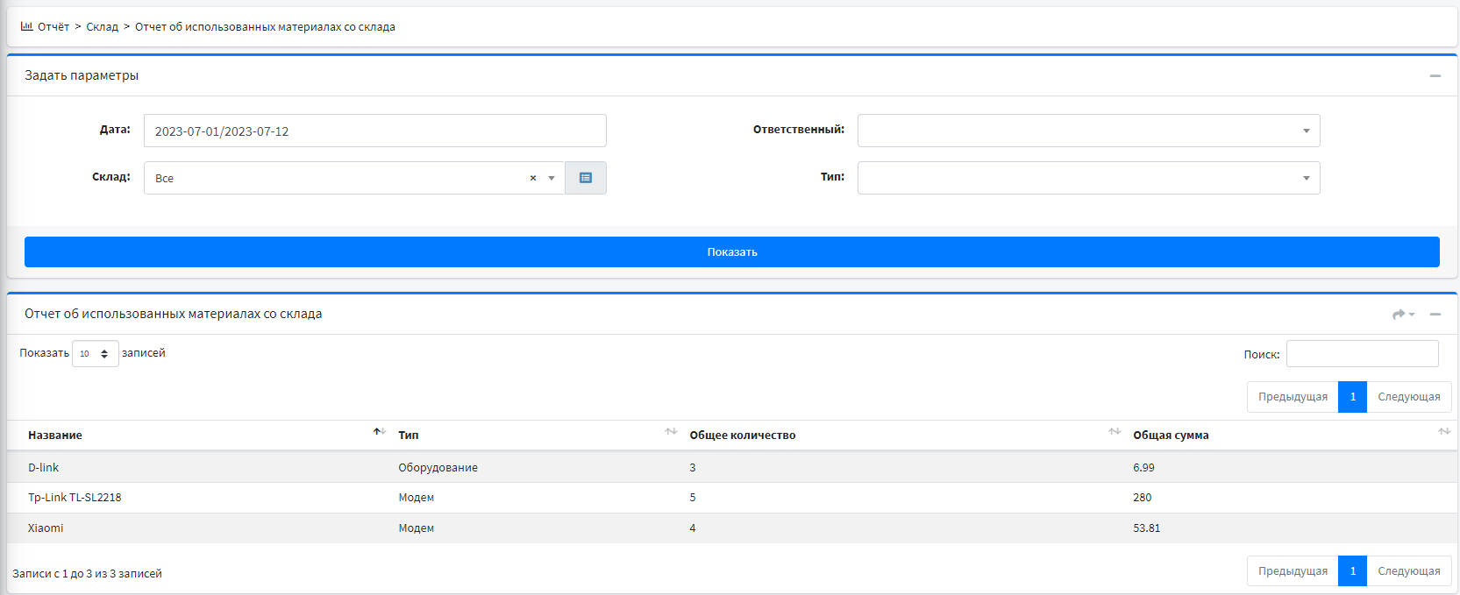Expand the Склад dropdown list
This screenshot has height=595, width=1460.
point(552,178)
